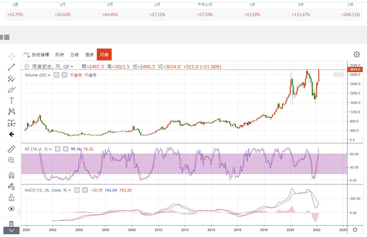Open chart settings gear at top right

point(357,54)
